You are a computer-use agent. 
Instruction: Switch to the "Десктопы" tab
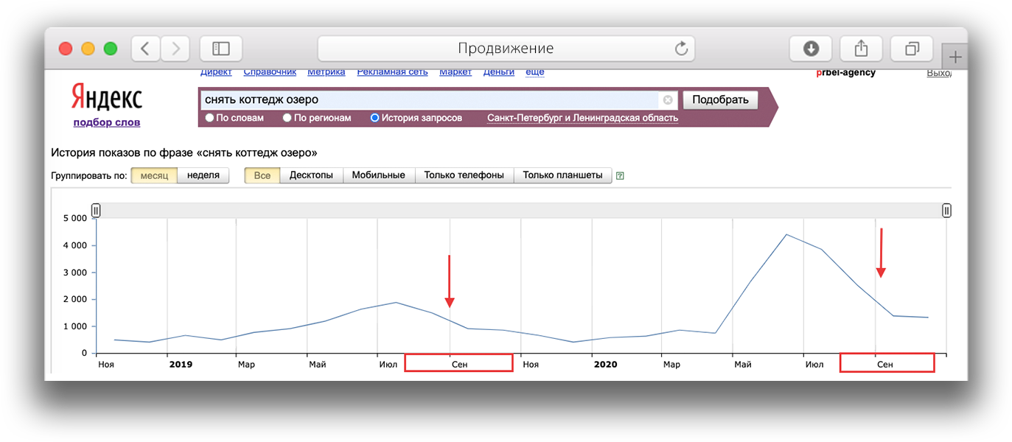311,175
